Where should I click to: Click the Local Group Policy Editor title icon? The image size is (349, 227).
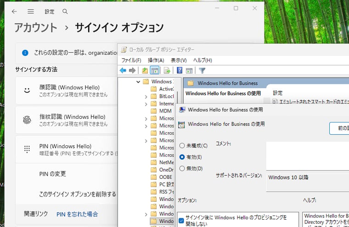124,50
